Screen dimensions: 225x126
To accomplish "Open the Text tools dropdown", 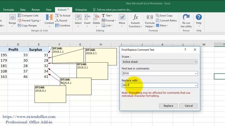I will (x=107, y=15).
